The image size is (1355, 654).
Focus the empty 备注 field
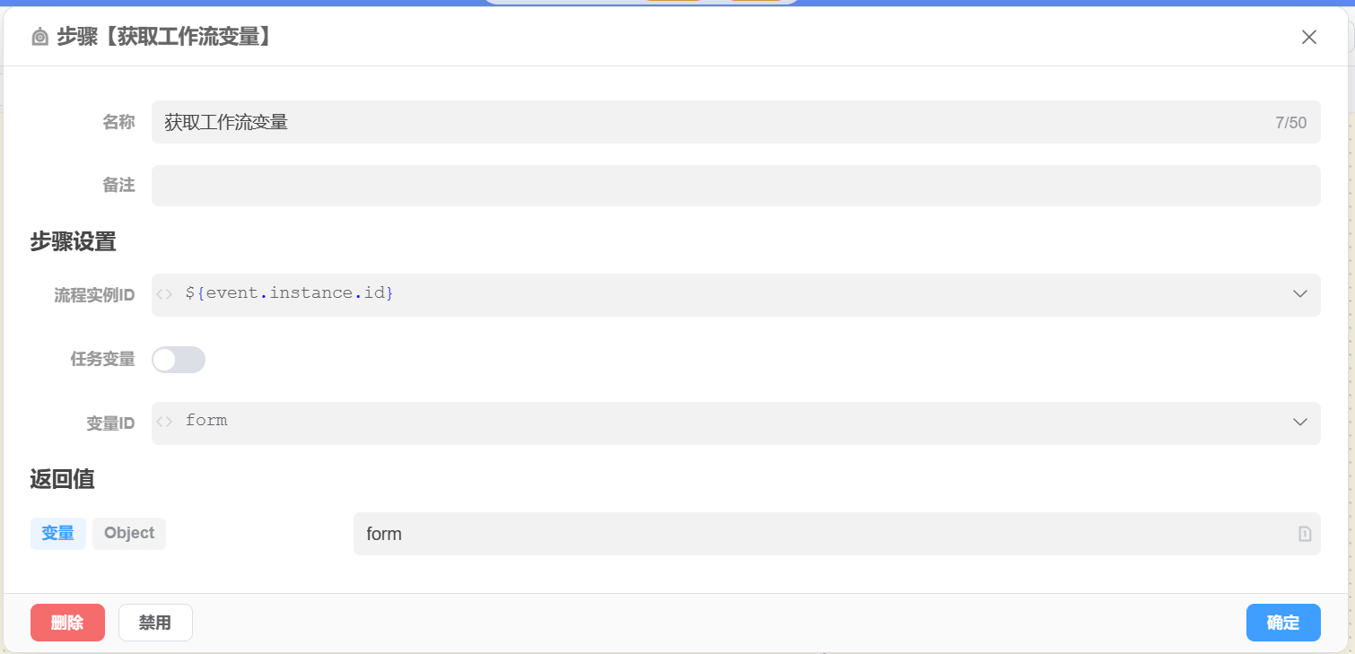[x=735, y=186]
